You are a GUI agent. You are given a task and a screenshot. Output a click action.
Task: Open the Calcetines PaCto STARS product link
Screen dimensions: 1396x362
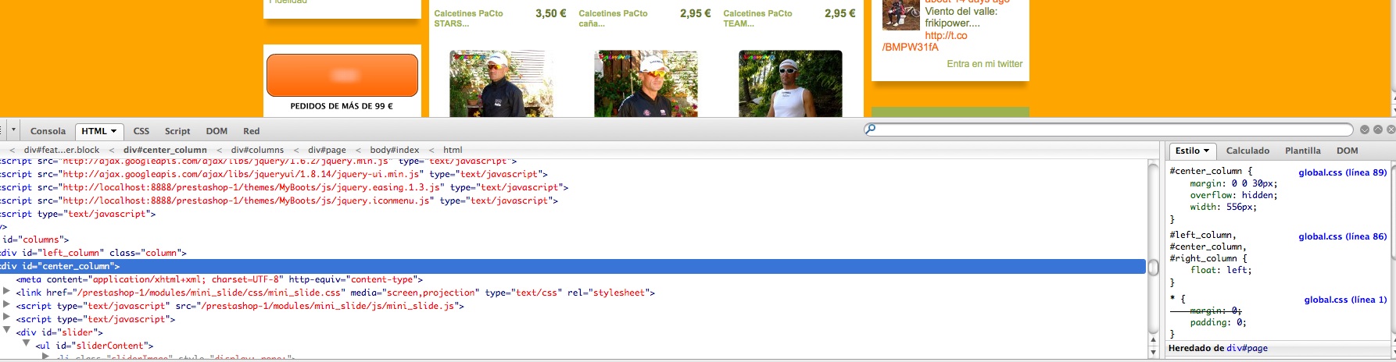tap(469, 18)
